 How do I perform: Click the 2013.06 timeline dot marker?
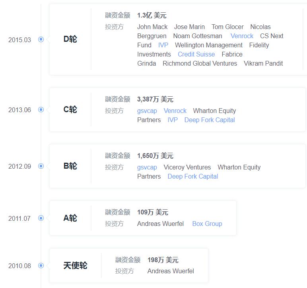41,110
